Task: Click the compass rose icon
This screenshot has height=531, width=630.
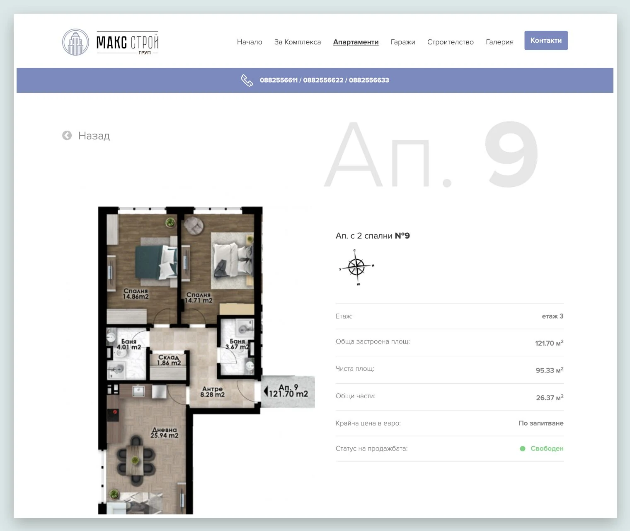Action: [356, 267]
